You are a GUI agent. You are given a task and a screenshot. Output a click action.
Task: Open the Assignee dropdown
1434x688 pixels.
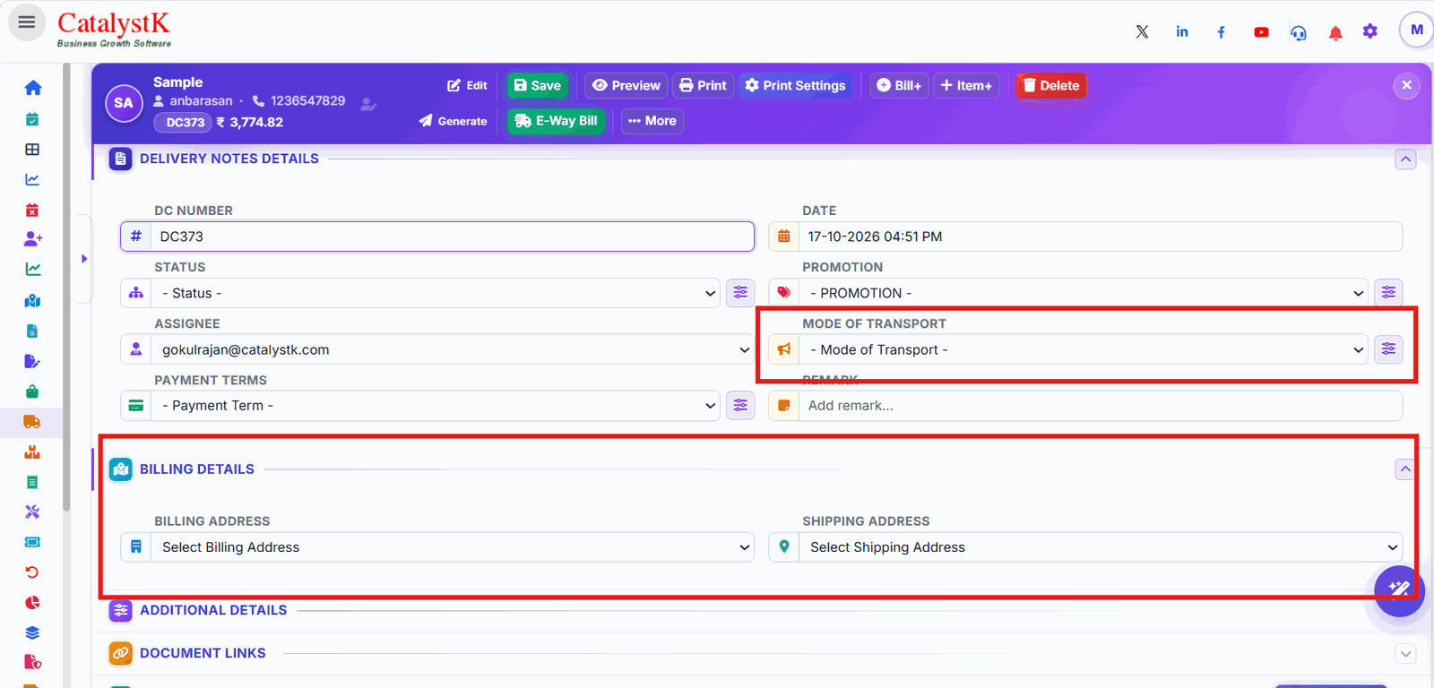coord(453,349)
